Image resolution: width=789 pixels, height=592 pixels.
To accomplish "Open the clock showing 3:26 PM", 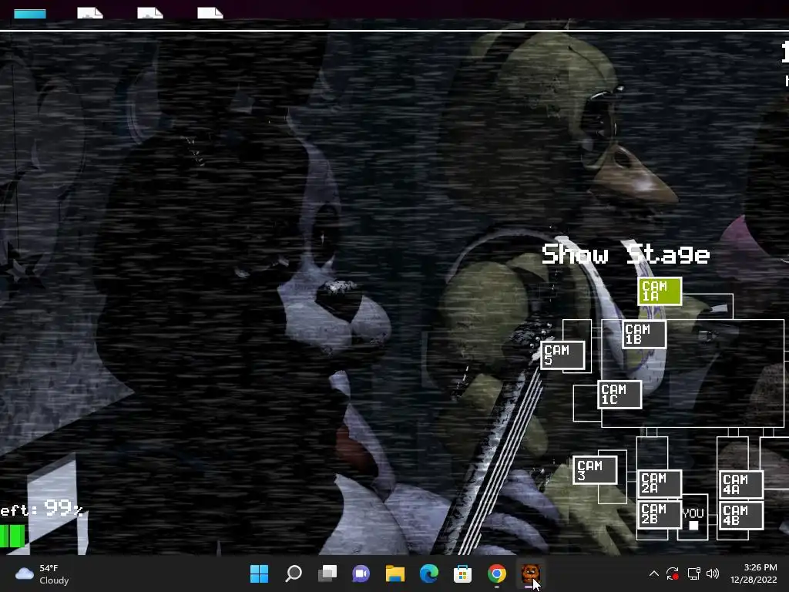I will (754, 573).
